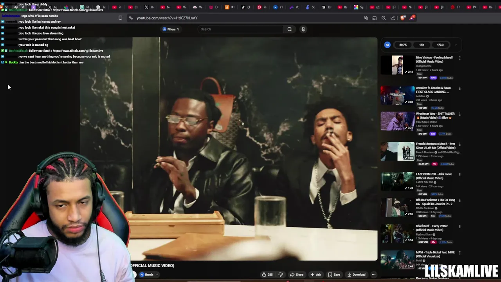Open the Filters button above the video
The image size is (501, 282).
point(171,29)
